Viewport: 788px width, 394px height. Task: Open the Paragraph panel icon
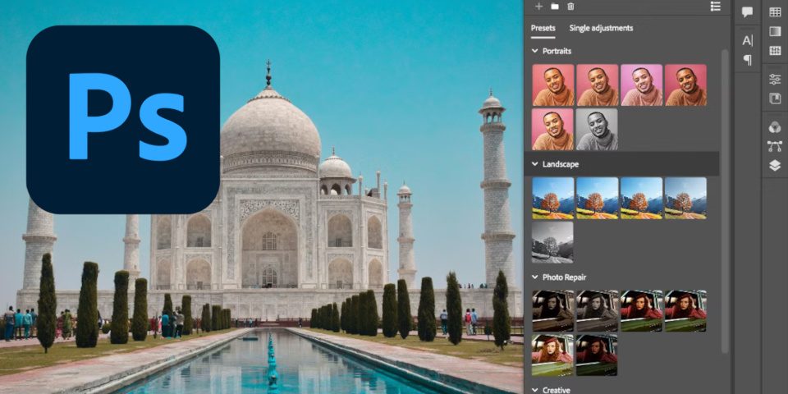tap(747, 60)
